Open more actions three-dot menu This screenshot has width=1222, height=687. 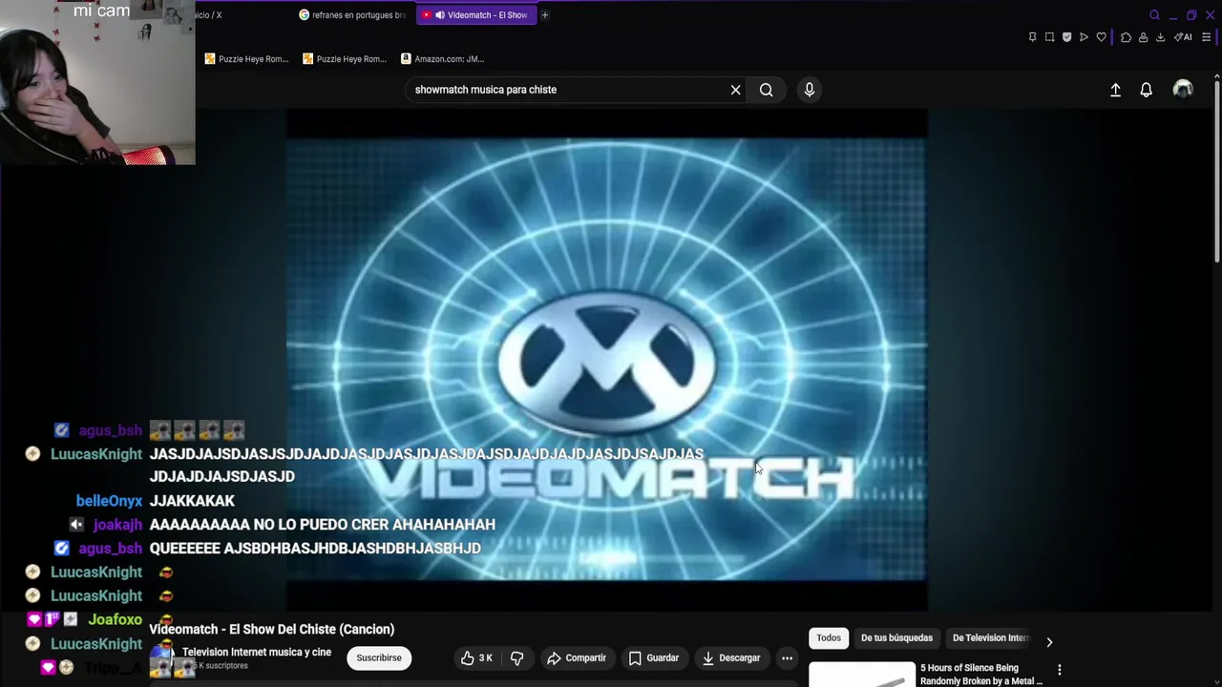point(787,658)
